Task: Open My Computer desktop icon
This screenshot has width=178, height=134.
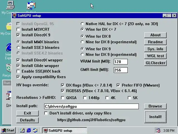Action: coord(10,5)
